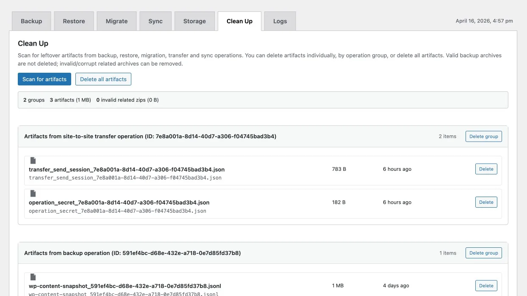Open the Storage tab

[194, 21]
